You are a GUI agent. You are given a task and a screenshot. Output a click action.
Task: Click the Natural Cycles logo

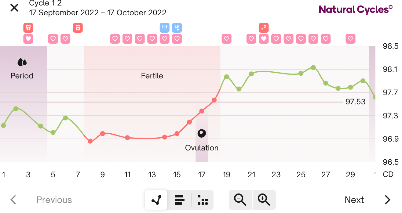(x=355, y=9)
